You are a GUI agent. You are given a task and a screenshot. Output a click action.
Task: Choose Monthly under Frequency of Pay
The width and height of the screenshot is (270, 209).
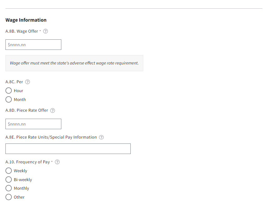(x=9, y=188)
